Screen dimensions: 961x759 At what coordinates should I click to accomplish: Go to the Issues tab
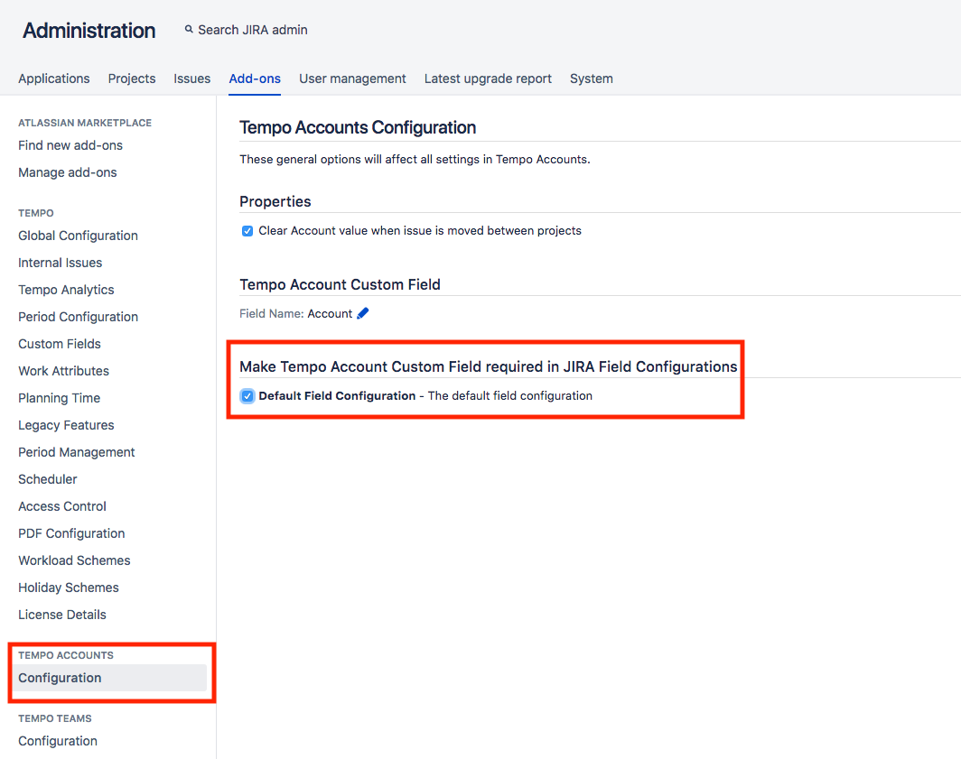[x=192, y=79]
